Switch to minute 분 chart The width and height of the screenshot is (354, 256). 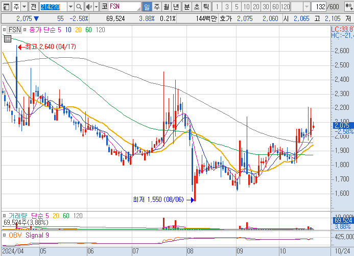point(187,7)
